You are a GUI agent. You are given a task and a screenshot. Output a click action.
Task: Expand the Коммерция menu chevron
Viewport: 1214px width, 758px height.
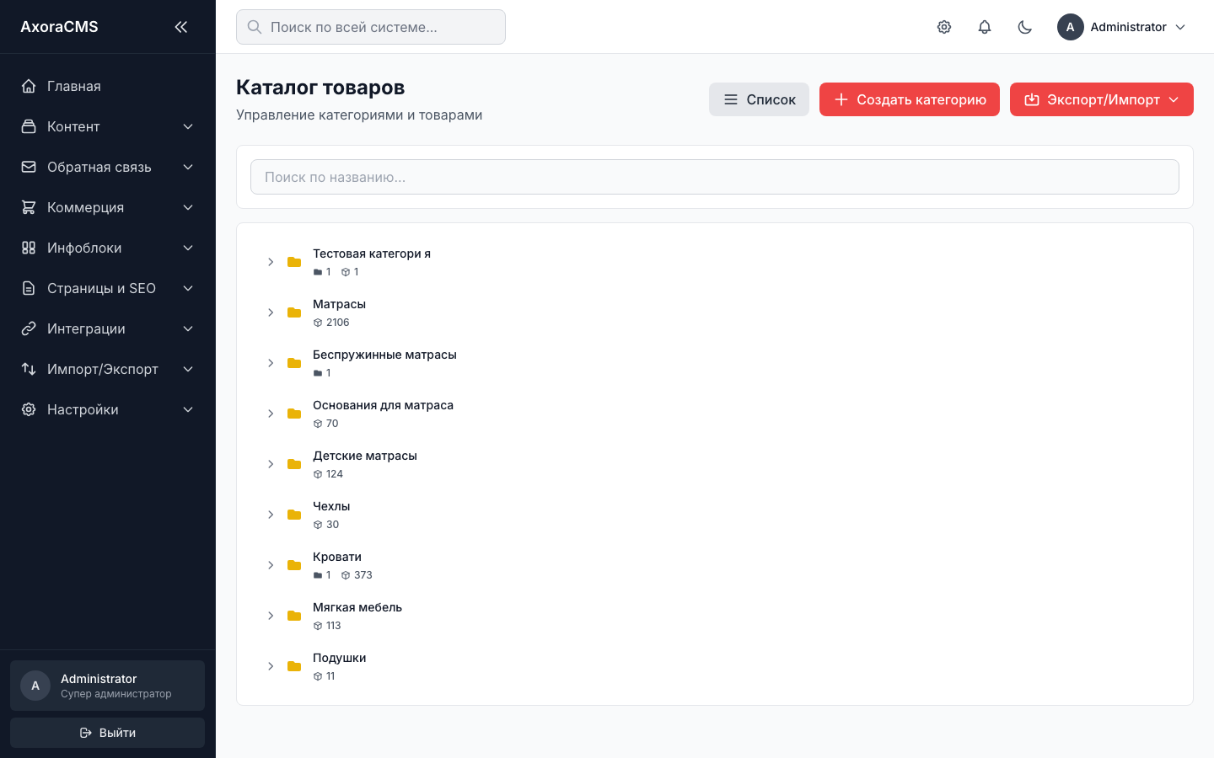click(188, 207)
